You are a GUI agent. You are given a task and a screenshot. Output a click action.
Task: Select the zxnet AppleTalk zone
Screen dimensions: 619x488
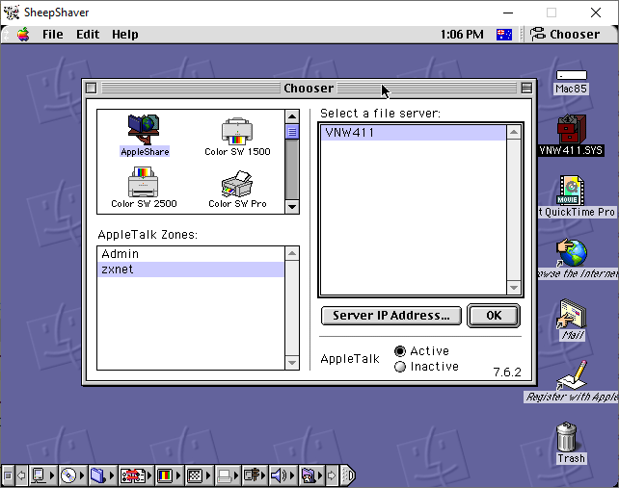tap(190, 270)
